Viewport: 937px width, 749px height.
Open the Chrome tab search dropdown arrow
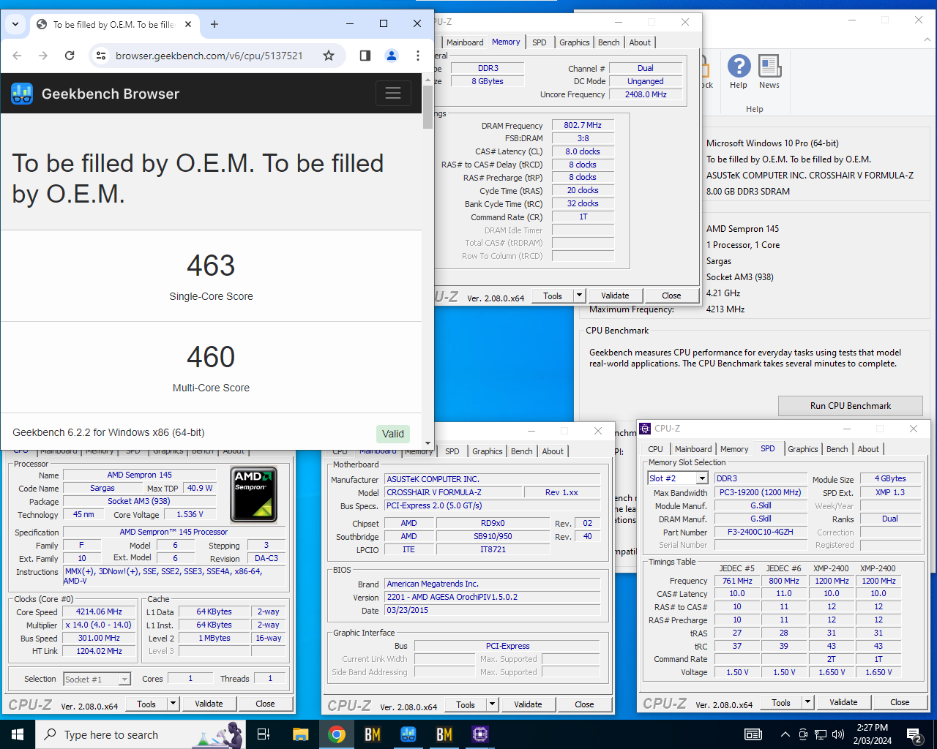point(15,24)
